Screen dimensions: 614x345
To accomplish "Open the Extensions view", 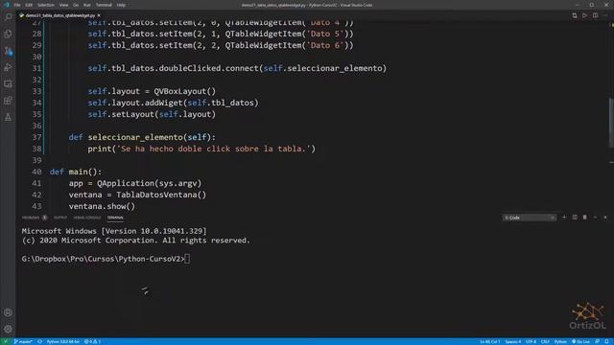I will (x=8, y=101).
